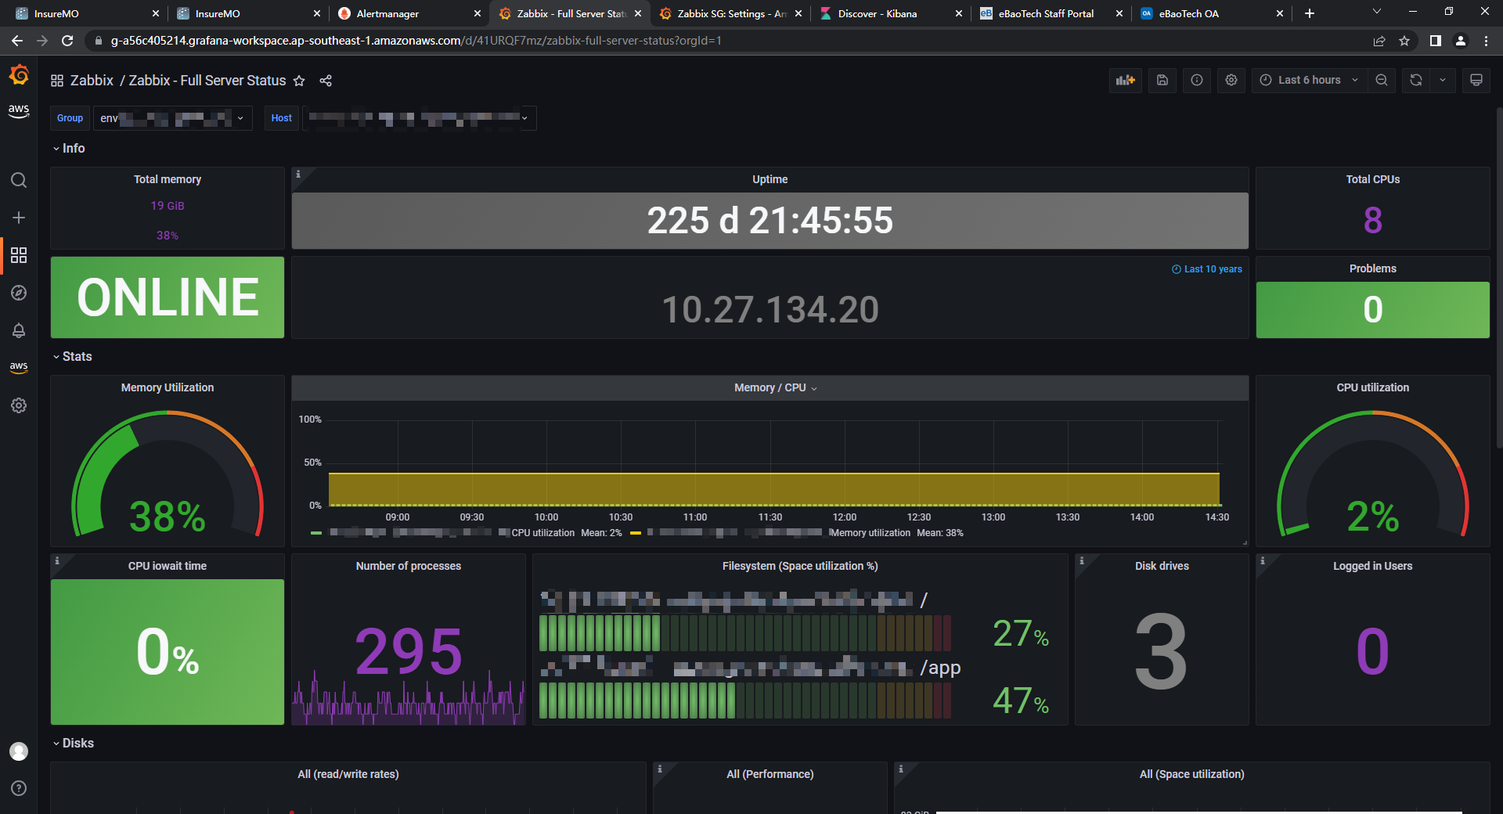Switch to the Alertmanager tab
1503x814 pixels.
coord(407,13)
